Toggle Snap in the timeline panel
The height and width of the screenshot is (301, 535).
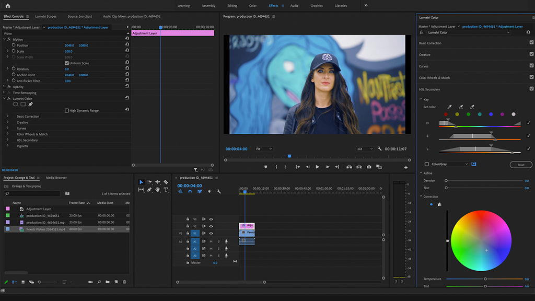(190, 192)
